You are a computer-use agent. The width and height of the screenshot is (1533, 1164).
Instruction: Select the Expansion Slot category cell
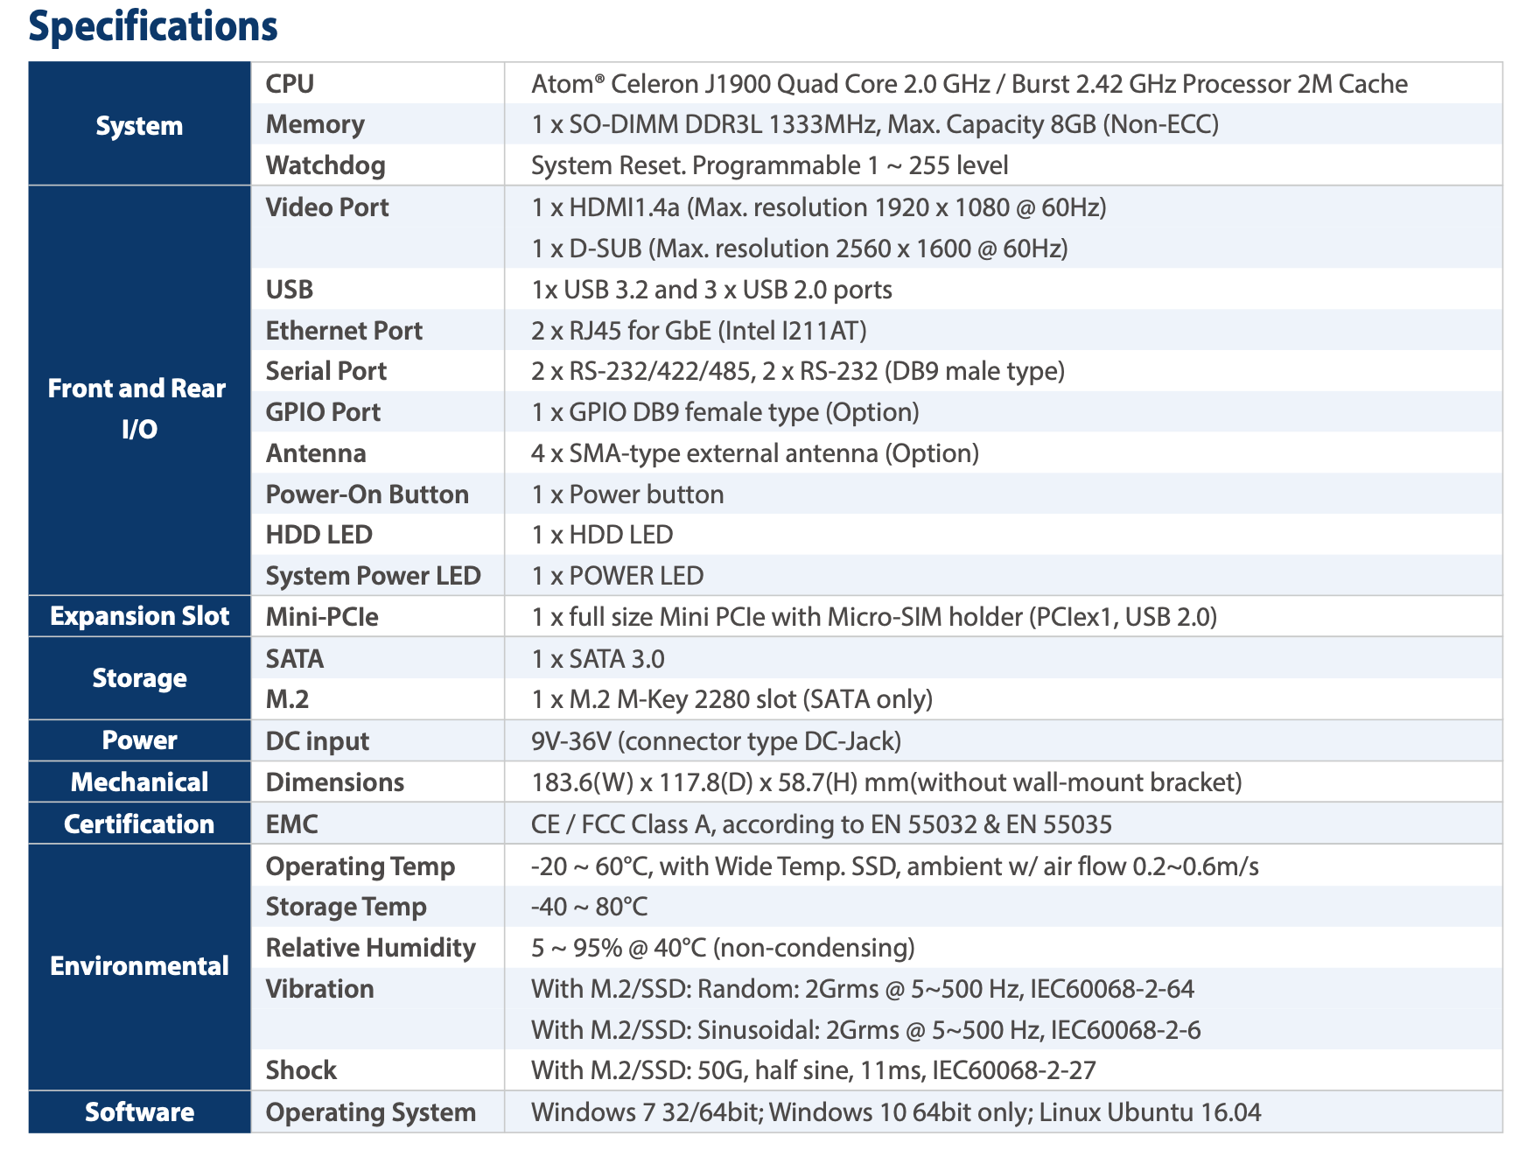point(139,616)
